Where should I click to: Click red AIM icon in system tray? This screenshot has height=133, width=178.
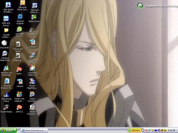coord(146,130)
